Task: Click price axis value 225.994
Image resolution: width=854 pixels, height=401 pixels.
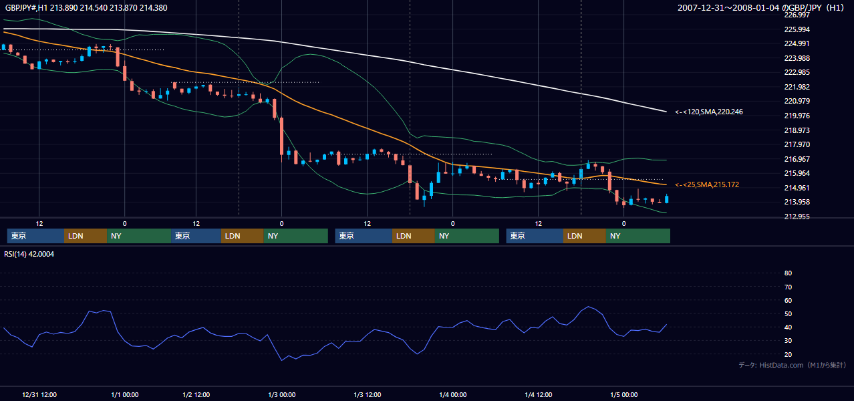Action: tap(797, 29)
